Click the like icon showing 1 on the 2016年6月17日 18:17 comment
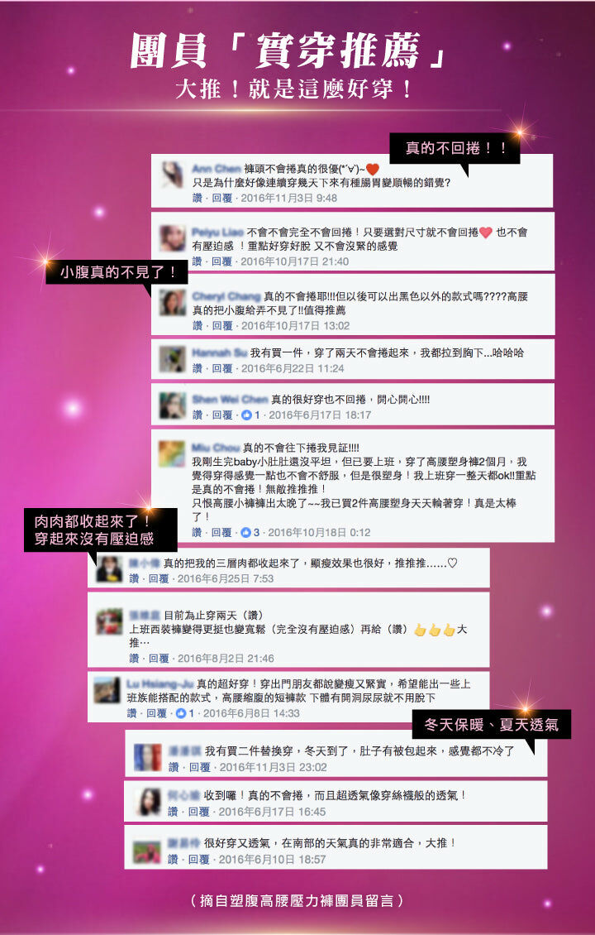Image resolution: width=595 pixels, height=935 pixels. click(x=246, y=415)
